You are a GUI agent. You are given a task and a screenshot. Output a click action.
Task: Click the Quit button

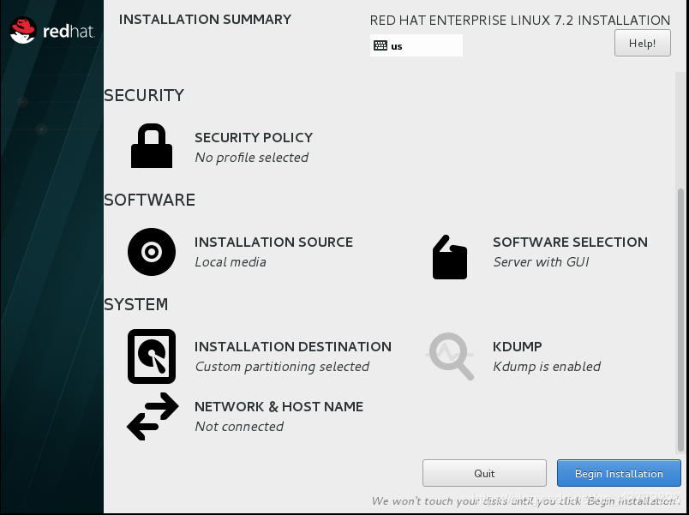484,473
